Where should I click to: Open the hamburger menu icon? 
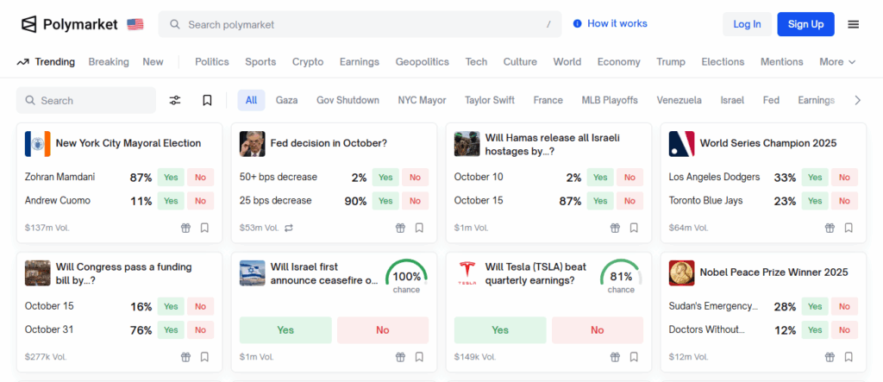click(x=853, y=24)
